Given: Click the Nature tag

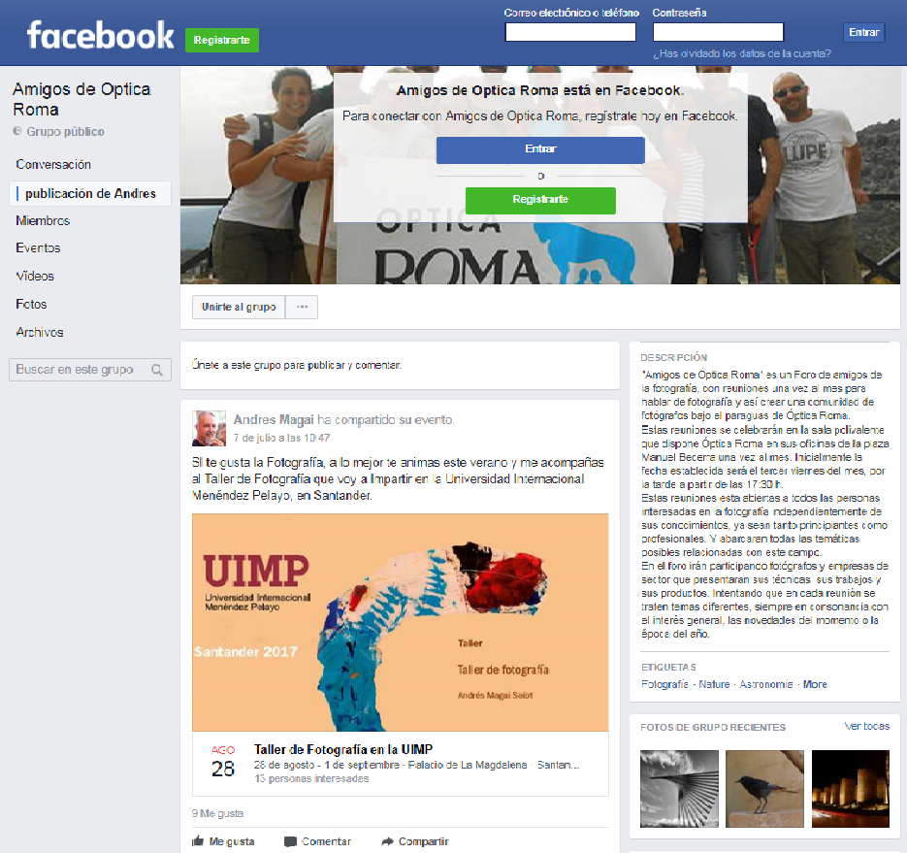Looking at the screenshot, I should pos(714,684).
